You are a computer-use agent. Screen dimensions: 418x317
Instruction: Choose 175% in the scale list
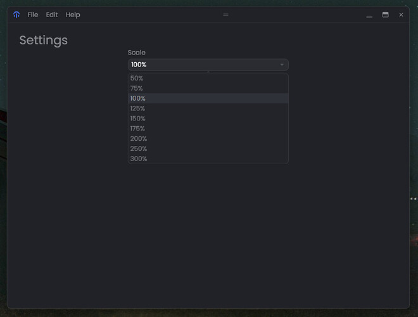[138, 129]
